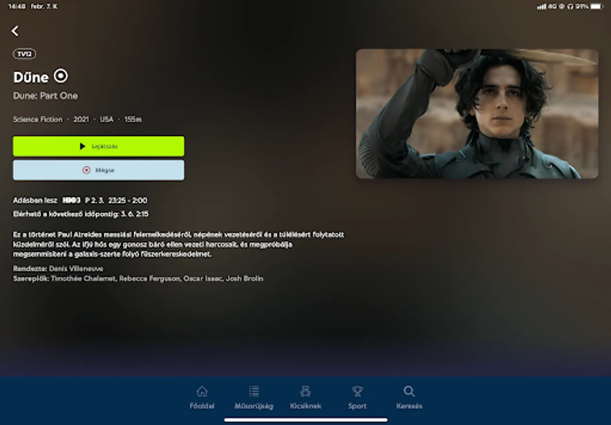Tap cast member Timothée Chalamet
The image size is (611, 425).
point(83,279)
